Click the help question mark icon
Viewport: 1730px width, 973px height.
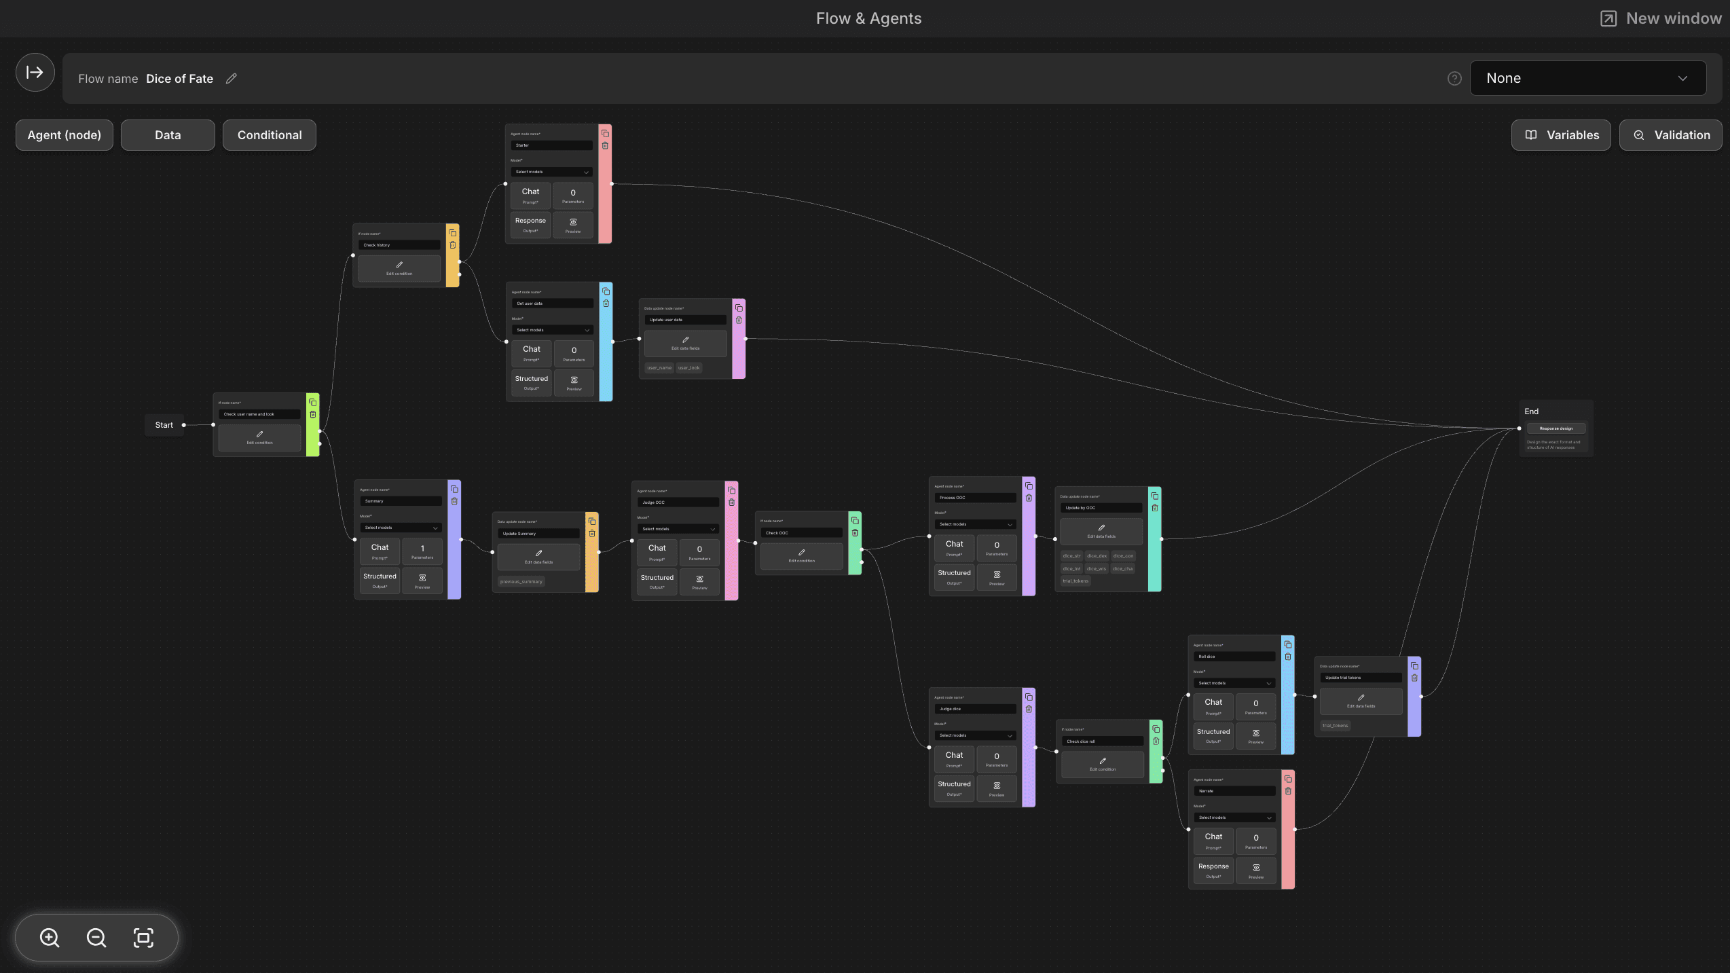[x=1454, y=79]
